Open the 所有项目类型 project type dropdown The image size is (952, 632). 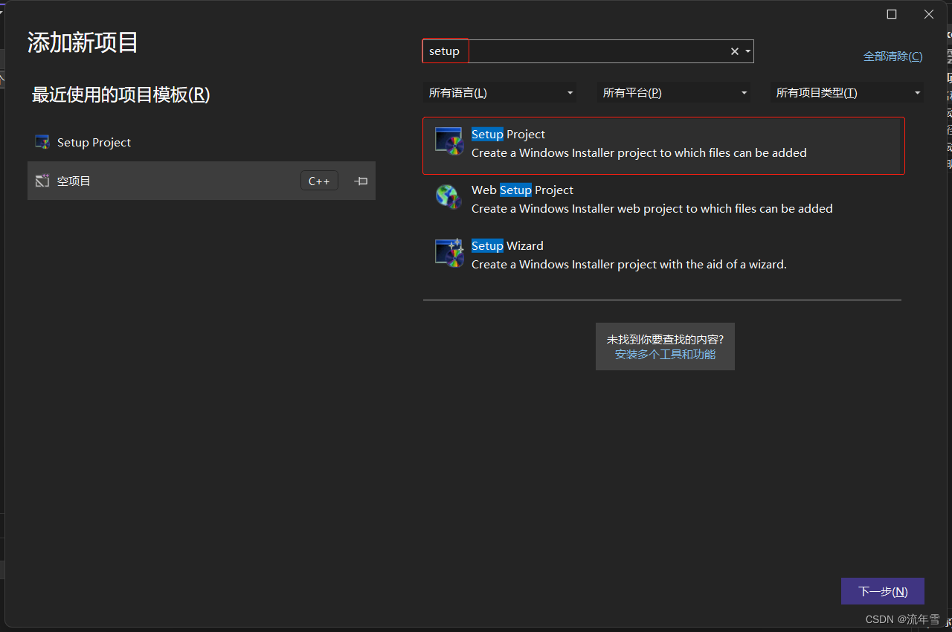click(847, 93)
